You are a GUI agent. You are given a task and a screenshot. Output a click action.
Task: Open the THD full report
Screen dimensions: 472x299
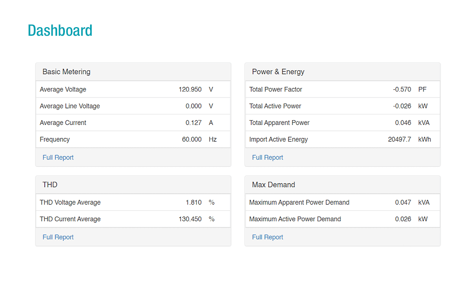coord(58,237)
